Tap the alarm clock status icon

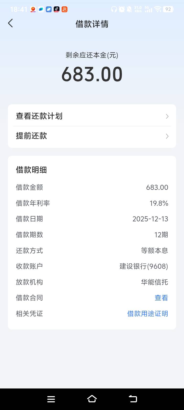(x=122, y=9)
